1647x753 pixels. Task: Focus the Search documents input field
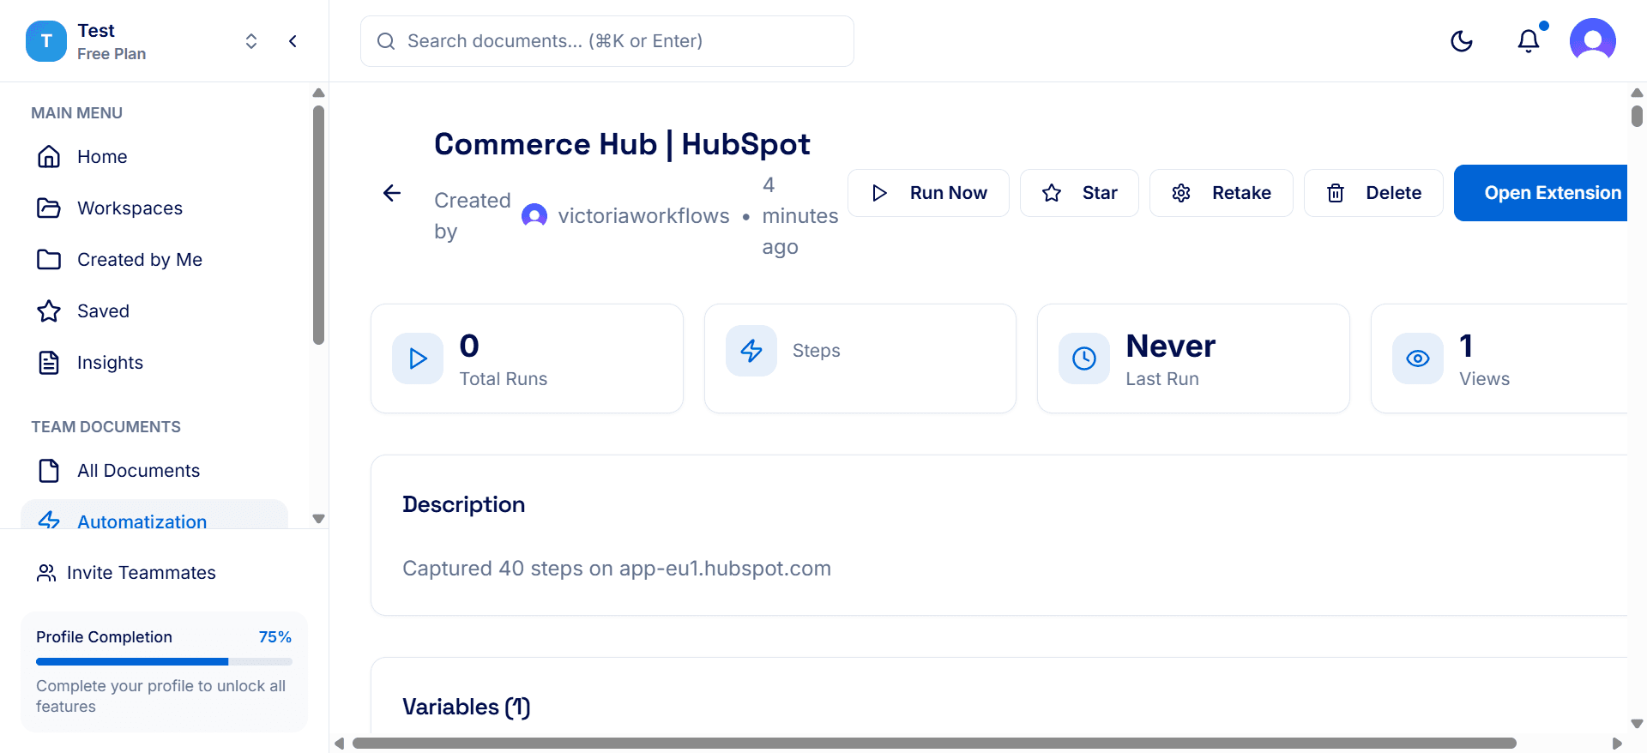click(x=607, y=41)
